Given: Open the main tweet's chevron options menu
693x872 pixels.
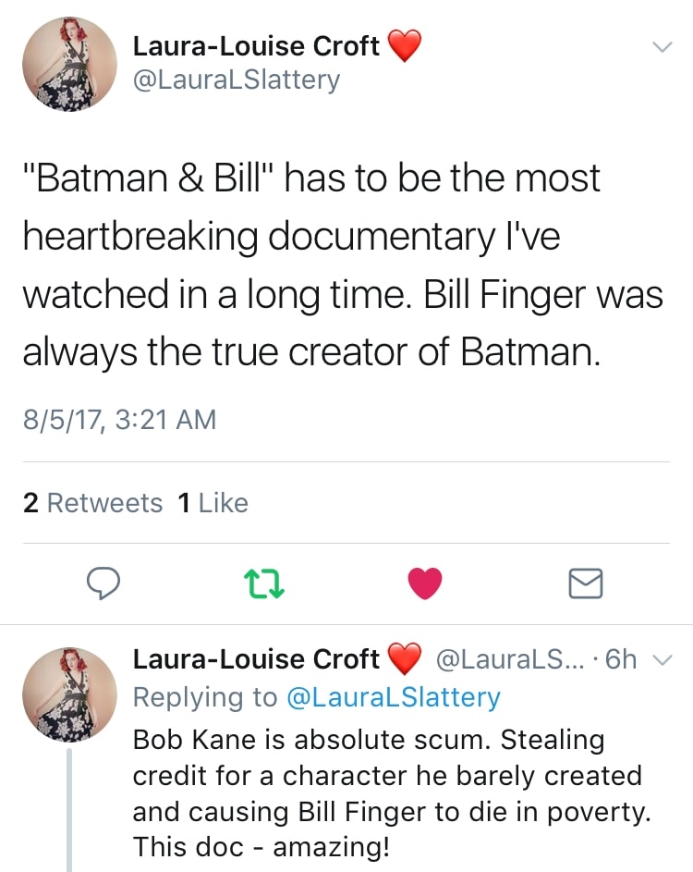Looking at the screenshot, I should (663, 46).
